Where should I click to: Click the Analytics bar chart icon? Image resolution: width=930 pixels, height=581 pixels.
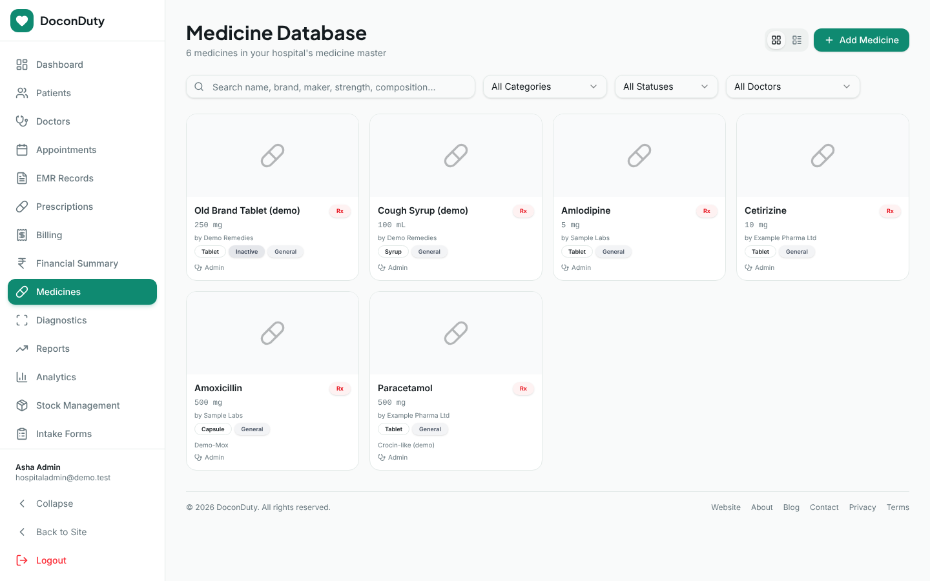22,377
